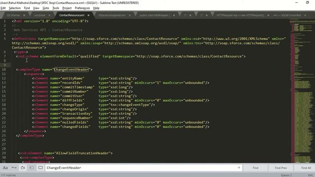This screenshot has height=177, width=315.
Task: Click unsaved dot on MyWrapper tab
Action: pos(174,15)
